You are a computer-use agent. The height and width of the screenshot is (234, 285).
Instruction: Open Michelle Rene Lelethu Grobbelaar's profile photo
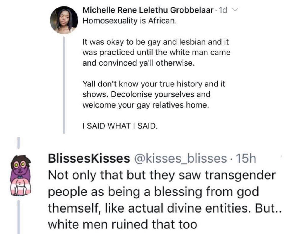click(x=64, y=21)
